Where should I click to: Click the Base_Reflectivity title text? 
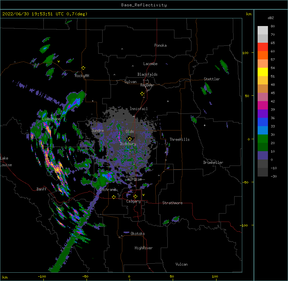point(144,5)
